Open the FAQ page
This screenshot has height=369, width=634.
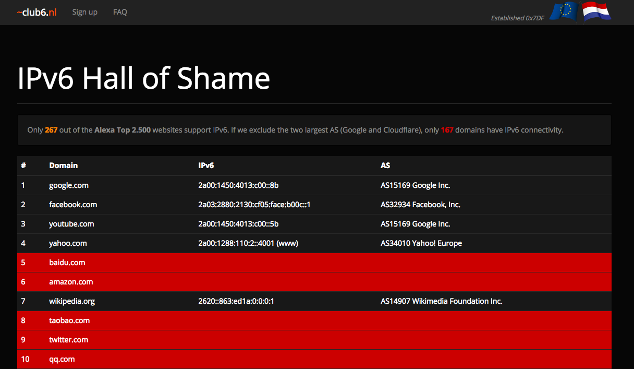click(120, 12)
